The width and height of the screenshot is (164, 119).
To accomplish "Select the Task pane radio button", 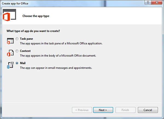I will (x=17, y=39).
